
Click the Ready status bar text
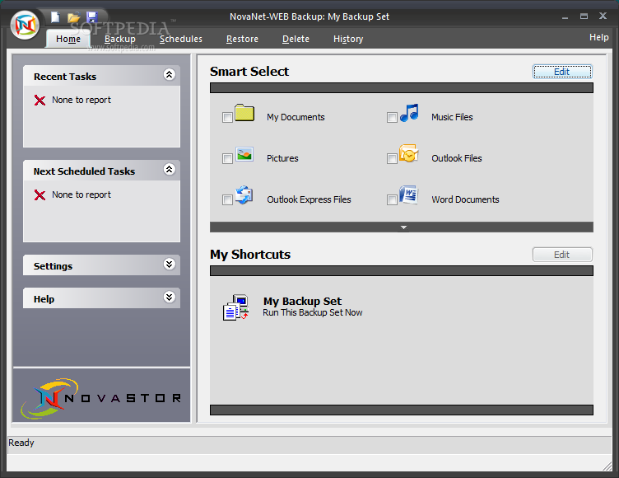21,443
